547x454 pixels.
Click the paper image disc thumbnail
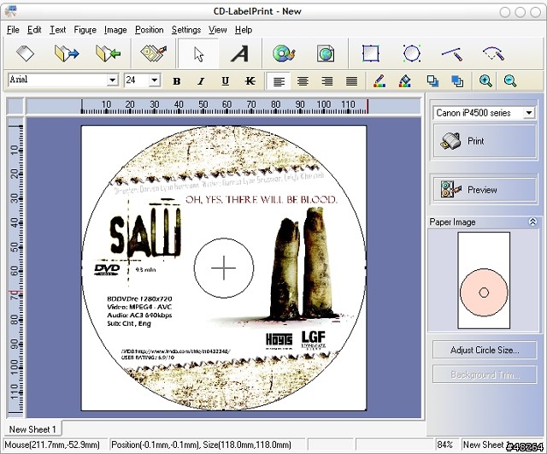484,292
